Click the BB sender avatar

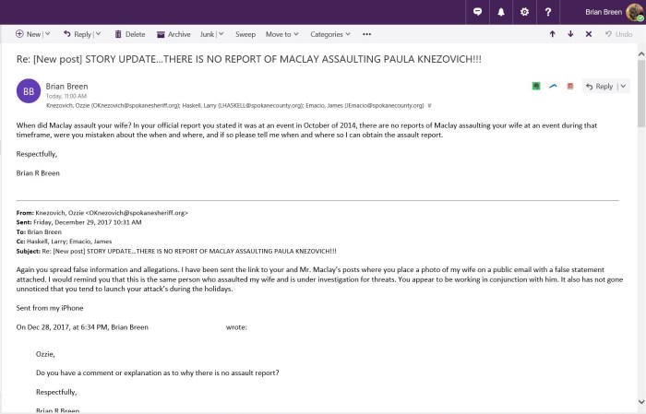coord(29,91)
